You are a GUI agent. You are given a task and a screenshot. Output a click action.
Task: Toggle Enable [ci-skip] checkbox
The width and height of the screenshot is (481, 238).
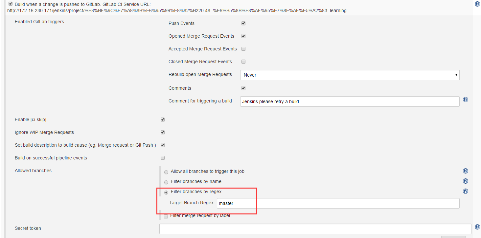163,119
